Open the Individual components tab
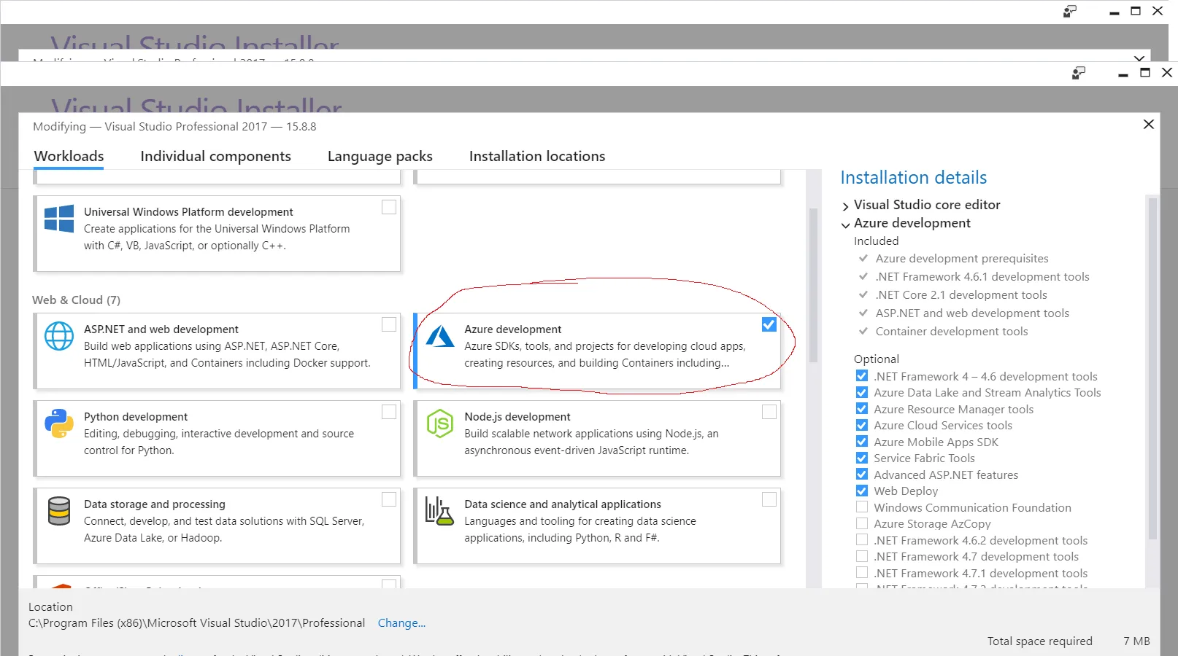Screen dimensions: 1178x656 tap(215, 156)
